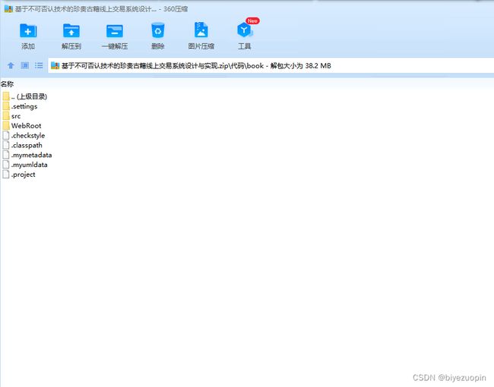Screen dimensions: 494x387
Task: Switch to the thumbnail view mode icon
Action: click(x=24, y=65)
